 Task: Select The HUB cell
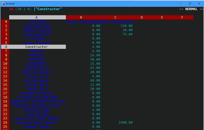point(37,38)
